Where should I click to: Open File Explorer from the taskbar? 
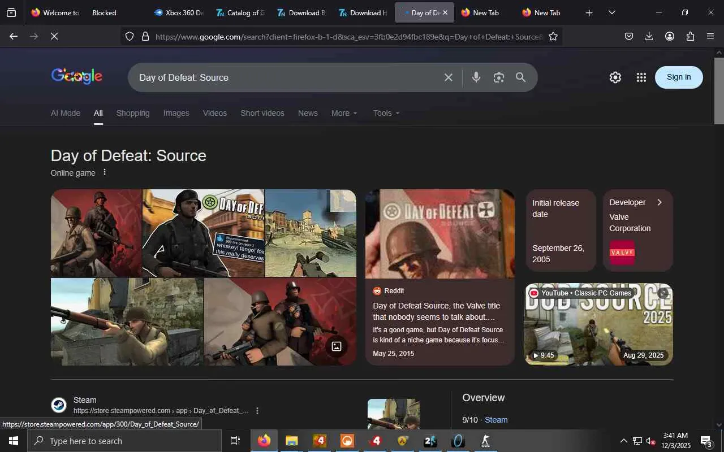(x=292, y=441)
